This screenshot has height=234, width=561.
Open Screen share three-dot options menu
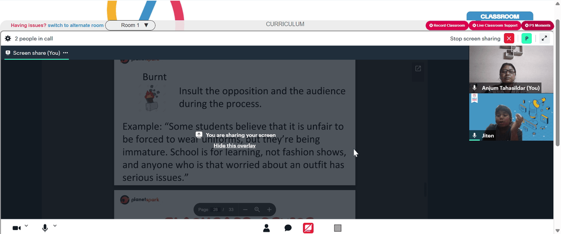coord(66,53)
